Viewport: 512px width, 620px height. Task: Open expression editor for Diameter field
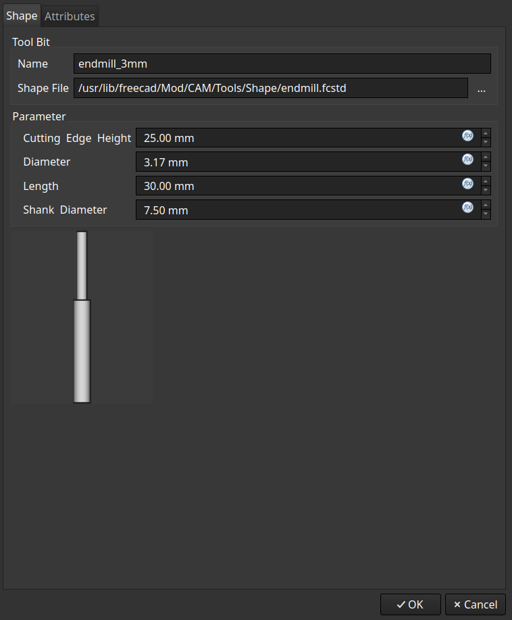[467, 160]
